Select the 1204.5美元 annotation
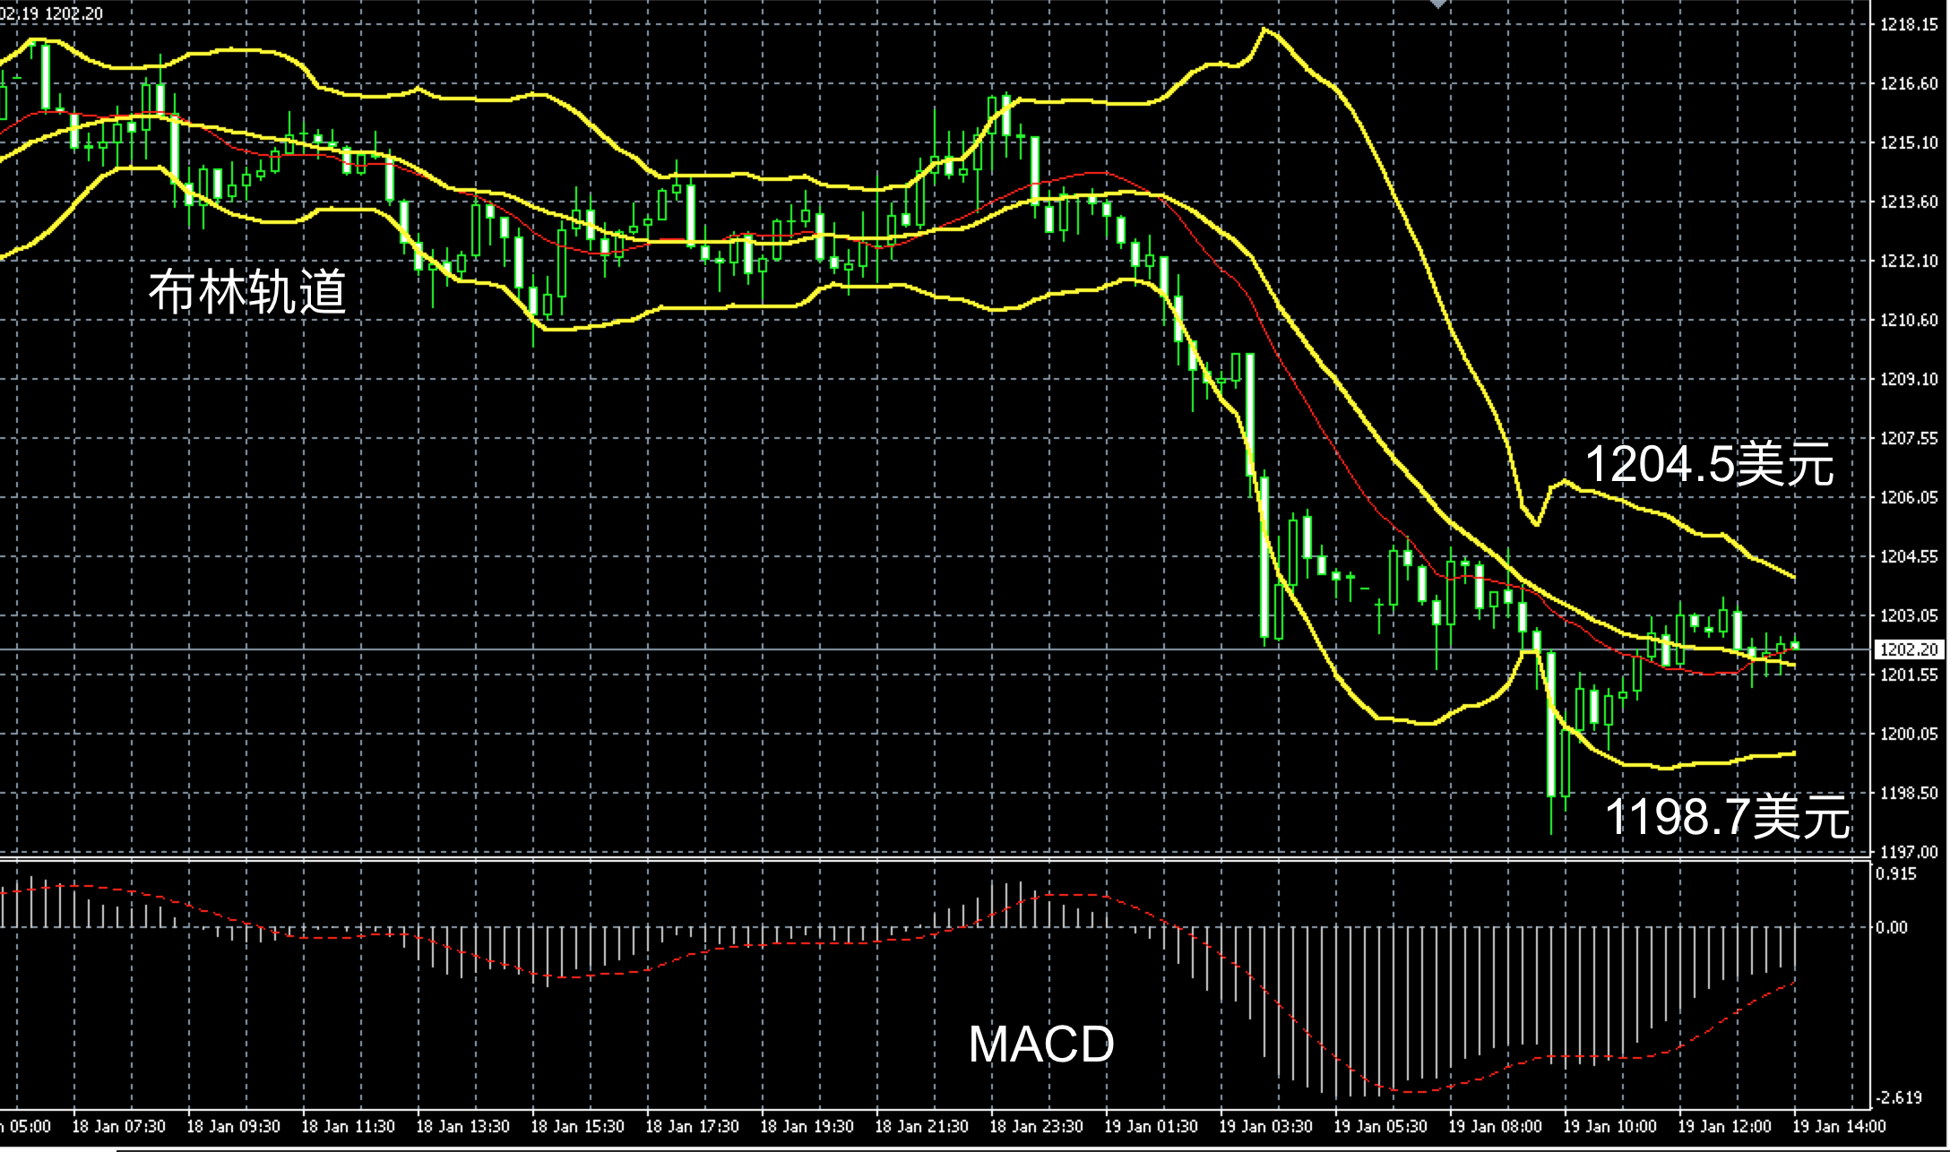The image size is (1950, 1152). 1709,465
